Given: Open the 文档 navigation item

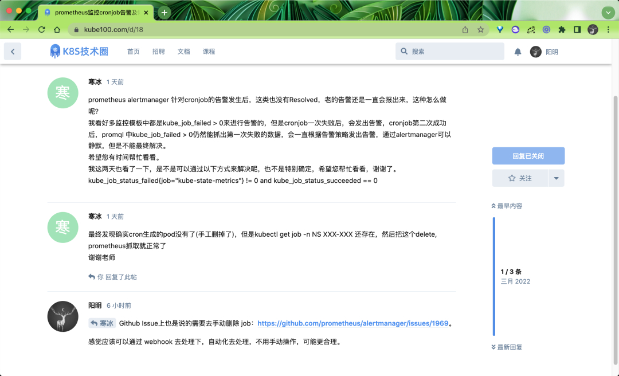Looking at the screenshot, I should pos(183,52).
